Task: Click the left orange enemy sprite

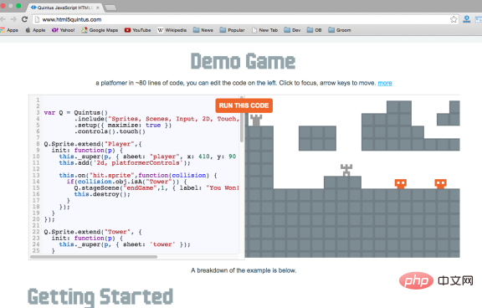Action: (401, 183)
